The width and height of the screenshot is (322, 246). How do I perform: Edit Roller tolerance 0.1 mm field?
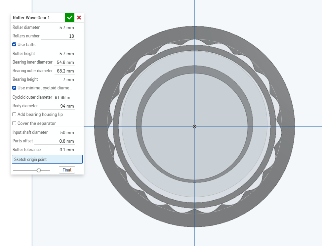point(59,150)
